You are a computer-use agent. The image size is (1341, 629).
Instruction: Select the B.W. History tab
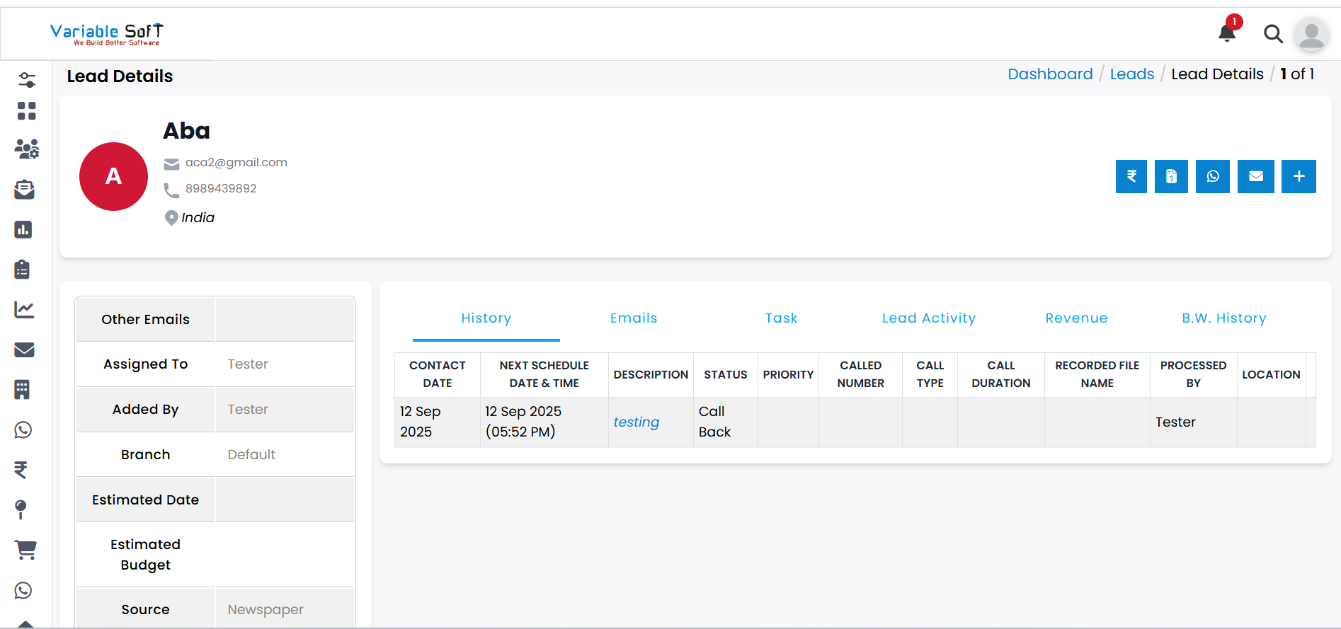pyautogui.click(x=1223, y=318)
